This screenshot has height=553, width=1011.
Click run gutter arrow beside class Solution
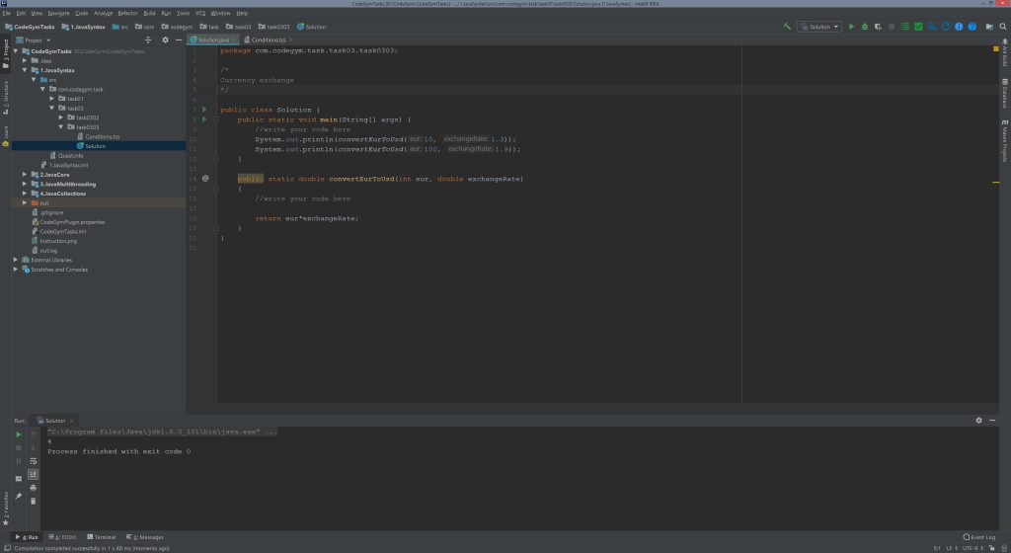pyautogui.click(x=204, y=109)
